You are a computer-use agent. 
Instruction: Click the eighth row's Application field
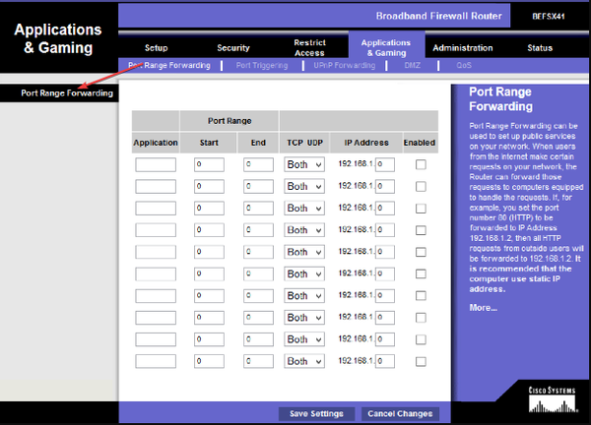[156, 318]
